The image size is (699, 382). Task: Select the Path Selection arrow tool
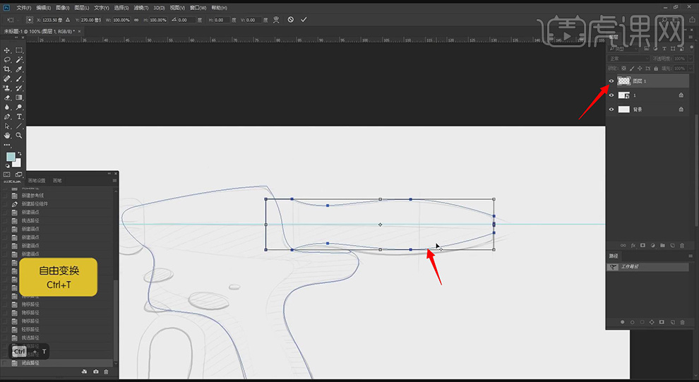tap(6, 126)
